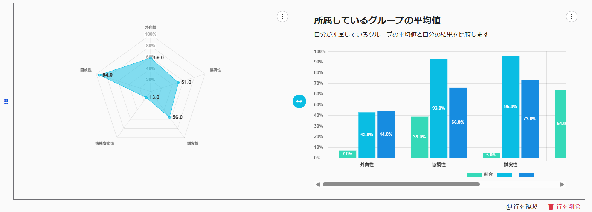Image resolution: width=592 pixels, height=212 pixels.
Task: Toggle the 割合 series in the legend
Action: pyautogui.click(x=474, y=175)
